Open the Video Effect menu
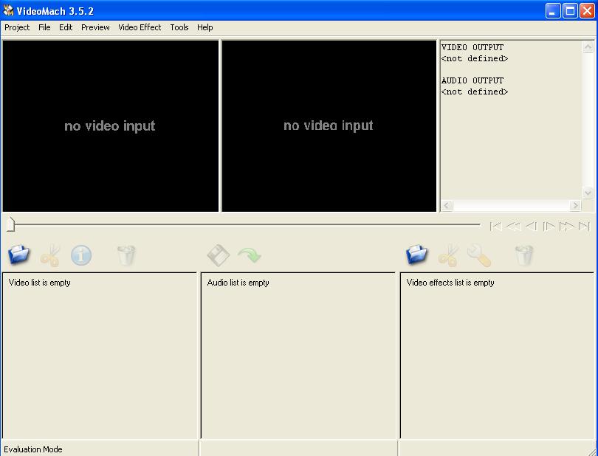598x456 pixels. [x=140, y=27]
